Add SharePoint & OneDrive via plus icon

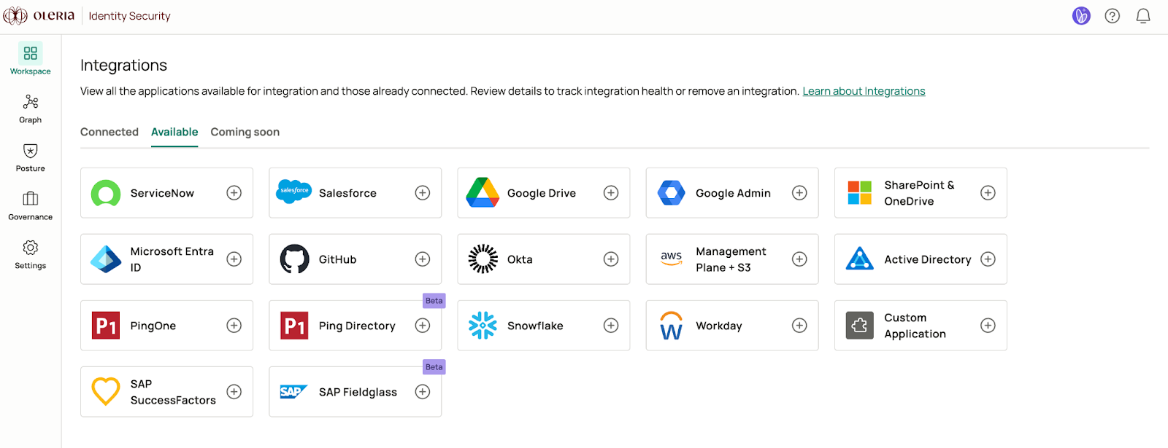click(988, 193)
